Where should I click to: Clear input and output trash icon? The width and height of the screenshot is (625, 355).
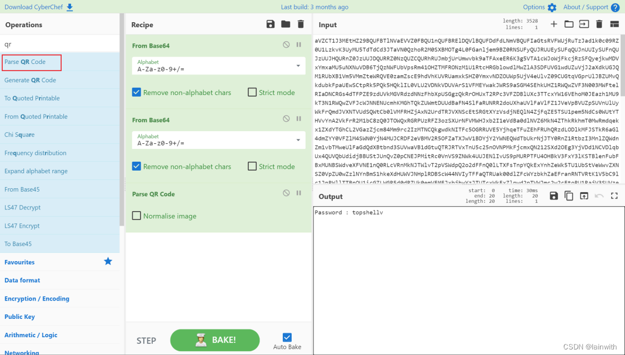tap(599, 24)
